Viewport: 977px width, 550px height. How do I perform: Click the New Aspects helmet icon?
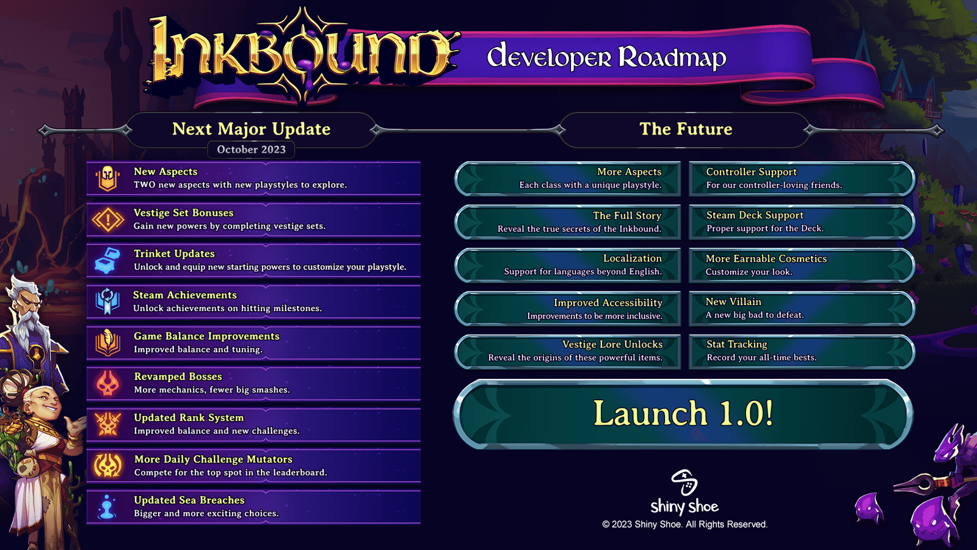(107, 178)
